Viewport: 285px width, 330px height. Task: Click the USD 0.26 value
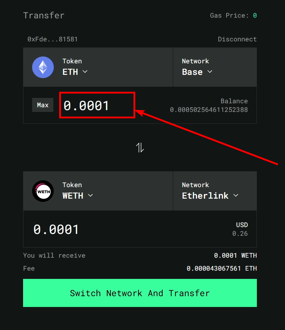pyautogui.click(x=240, y=234)
